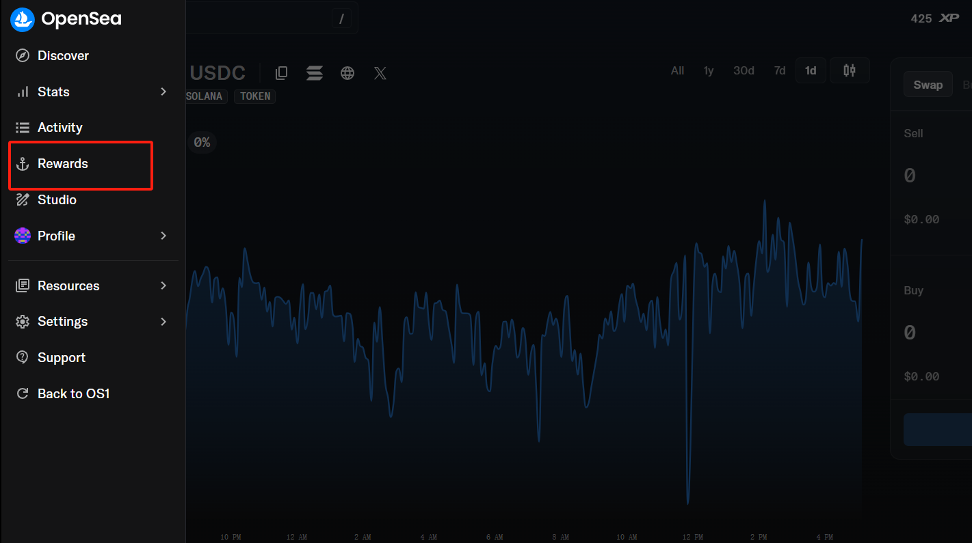972x543 pixels.
Task: Click the Stats bar chart icon
Action: (x=23, y=92)
